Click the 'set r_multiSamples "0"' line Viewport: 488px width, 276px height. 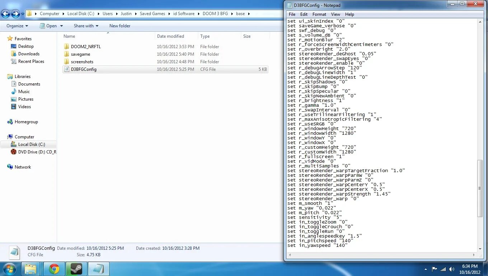pyautogui.click(x=319, y=166)
